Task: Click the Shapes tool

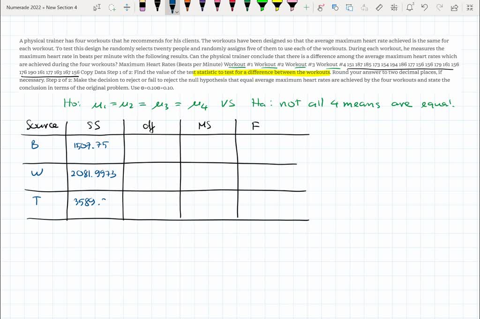Action: click(335, 7)
